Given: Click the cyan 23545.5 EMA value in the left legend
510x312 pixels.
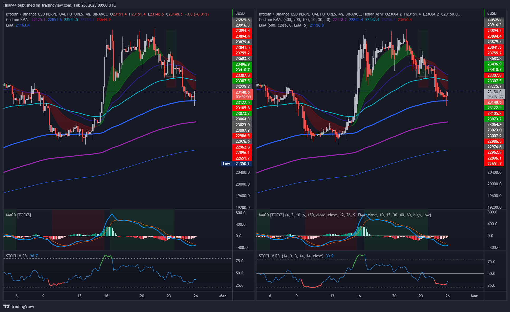Looking at the screenshot, I should tap(71, 20).
